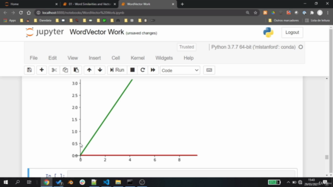Rename notebook title WordVector Work
Viewport: 333px width, 187px height.
97,32
